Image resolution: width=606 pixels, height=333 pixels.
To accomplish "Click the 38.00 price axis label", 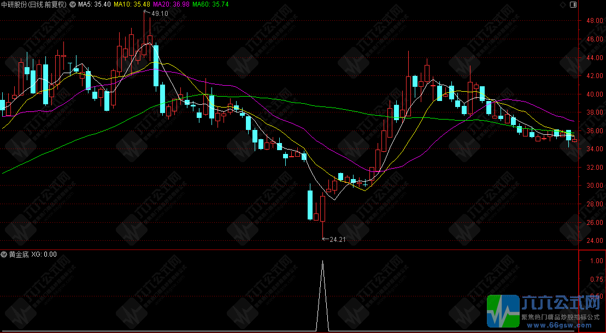I will [595, 112].
